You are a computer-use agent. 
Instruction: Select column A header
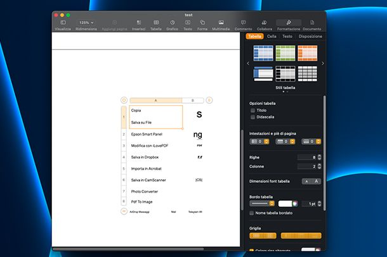pos(155,101)
